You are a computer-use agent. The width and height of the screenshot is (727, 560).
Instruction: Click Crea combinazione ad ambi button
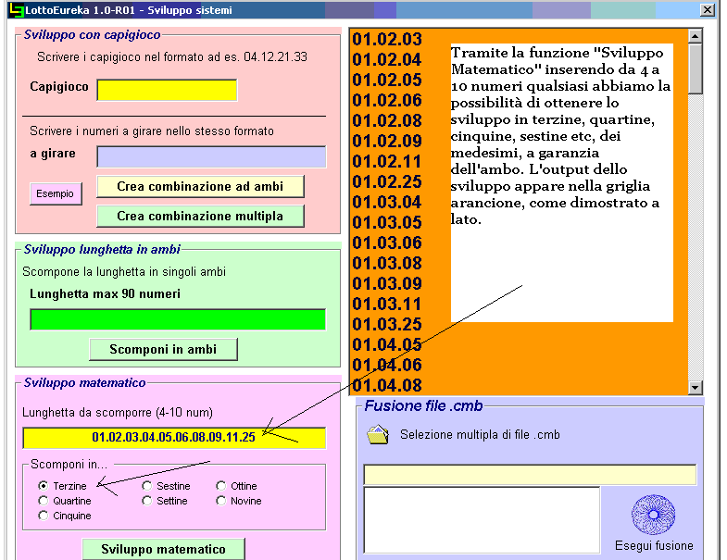200,186
